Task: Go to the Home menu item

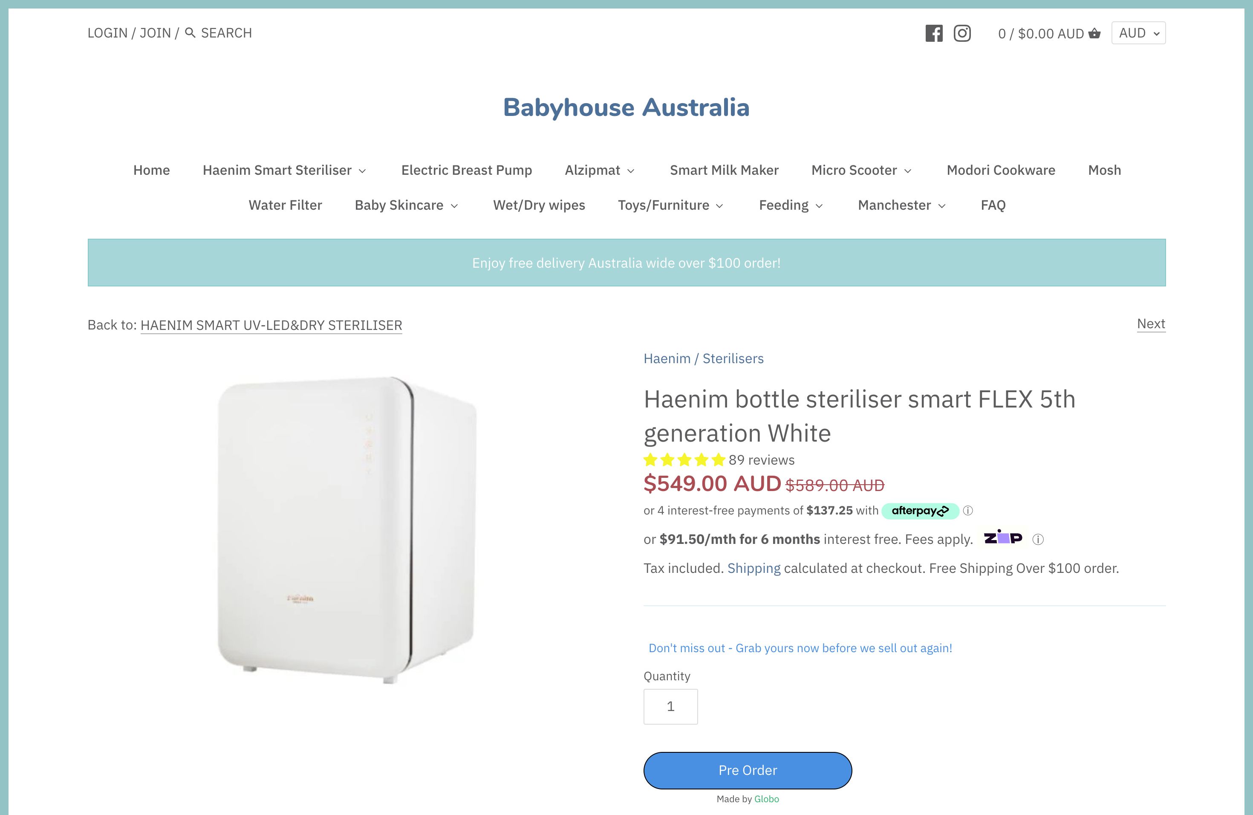Action: (151, 170)
